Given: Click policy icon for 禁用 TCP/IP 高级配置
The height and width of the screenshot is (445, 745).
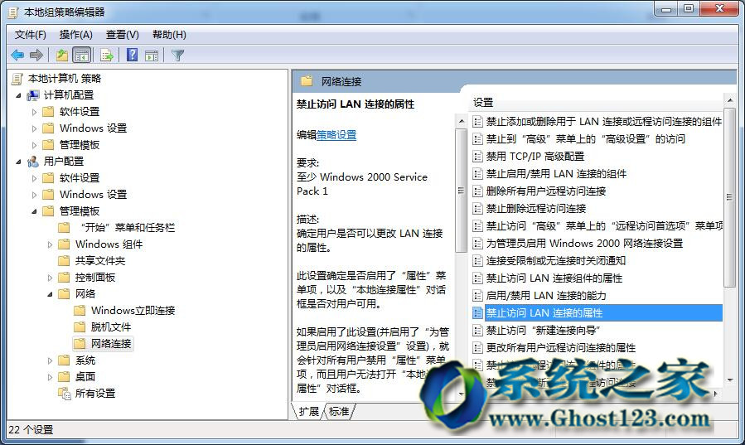Looking at the screenshot, I should (x=477, y=157).
